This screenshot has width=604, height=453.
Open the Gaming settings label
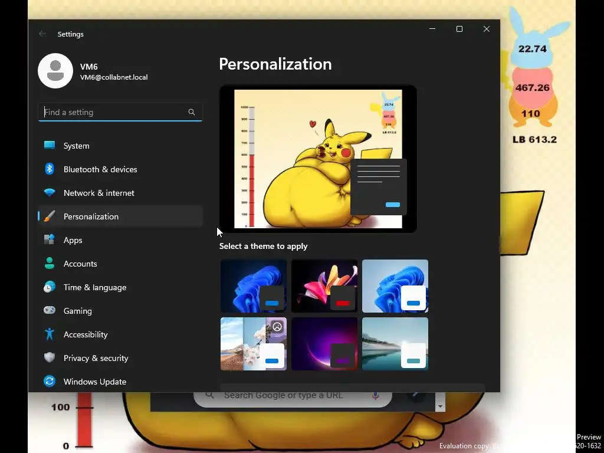click(x=77, y=311)
